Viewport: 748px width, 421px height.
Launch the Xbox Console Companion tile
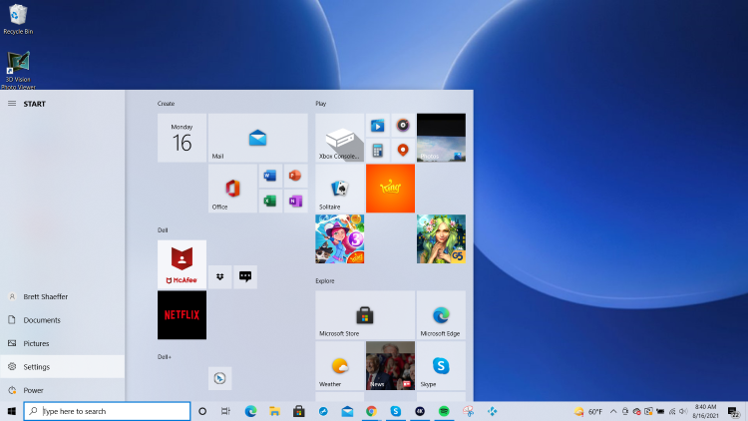point(339,138)
